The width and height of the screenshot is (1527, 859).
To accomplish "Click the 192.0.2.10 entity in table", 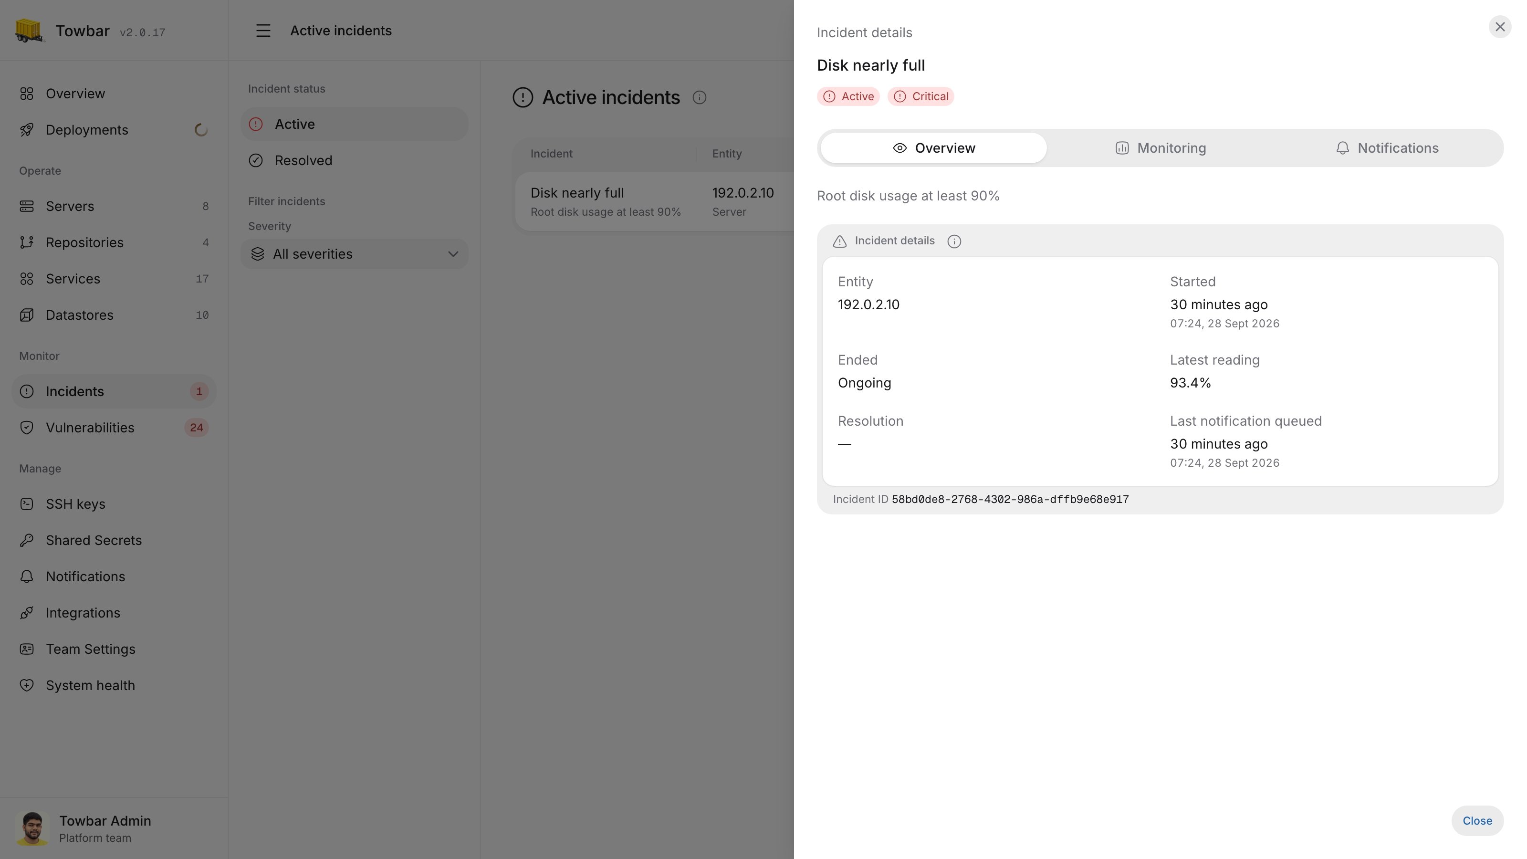I will coord(743,193).
